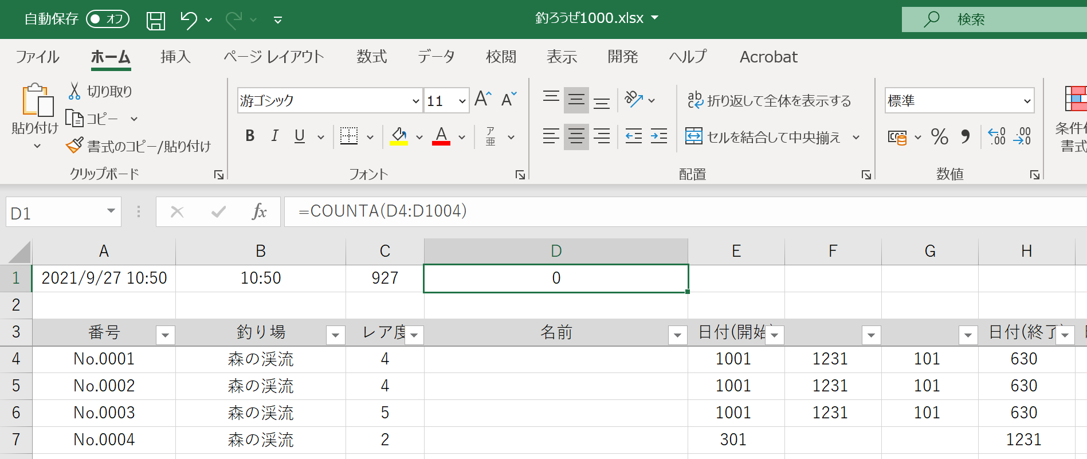This screenshot has height=459, width=1087.
Task: Apply percent style
Action: [x=940, y=137]
